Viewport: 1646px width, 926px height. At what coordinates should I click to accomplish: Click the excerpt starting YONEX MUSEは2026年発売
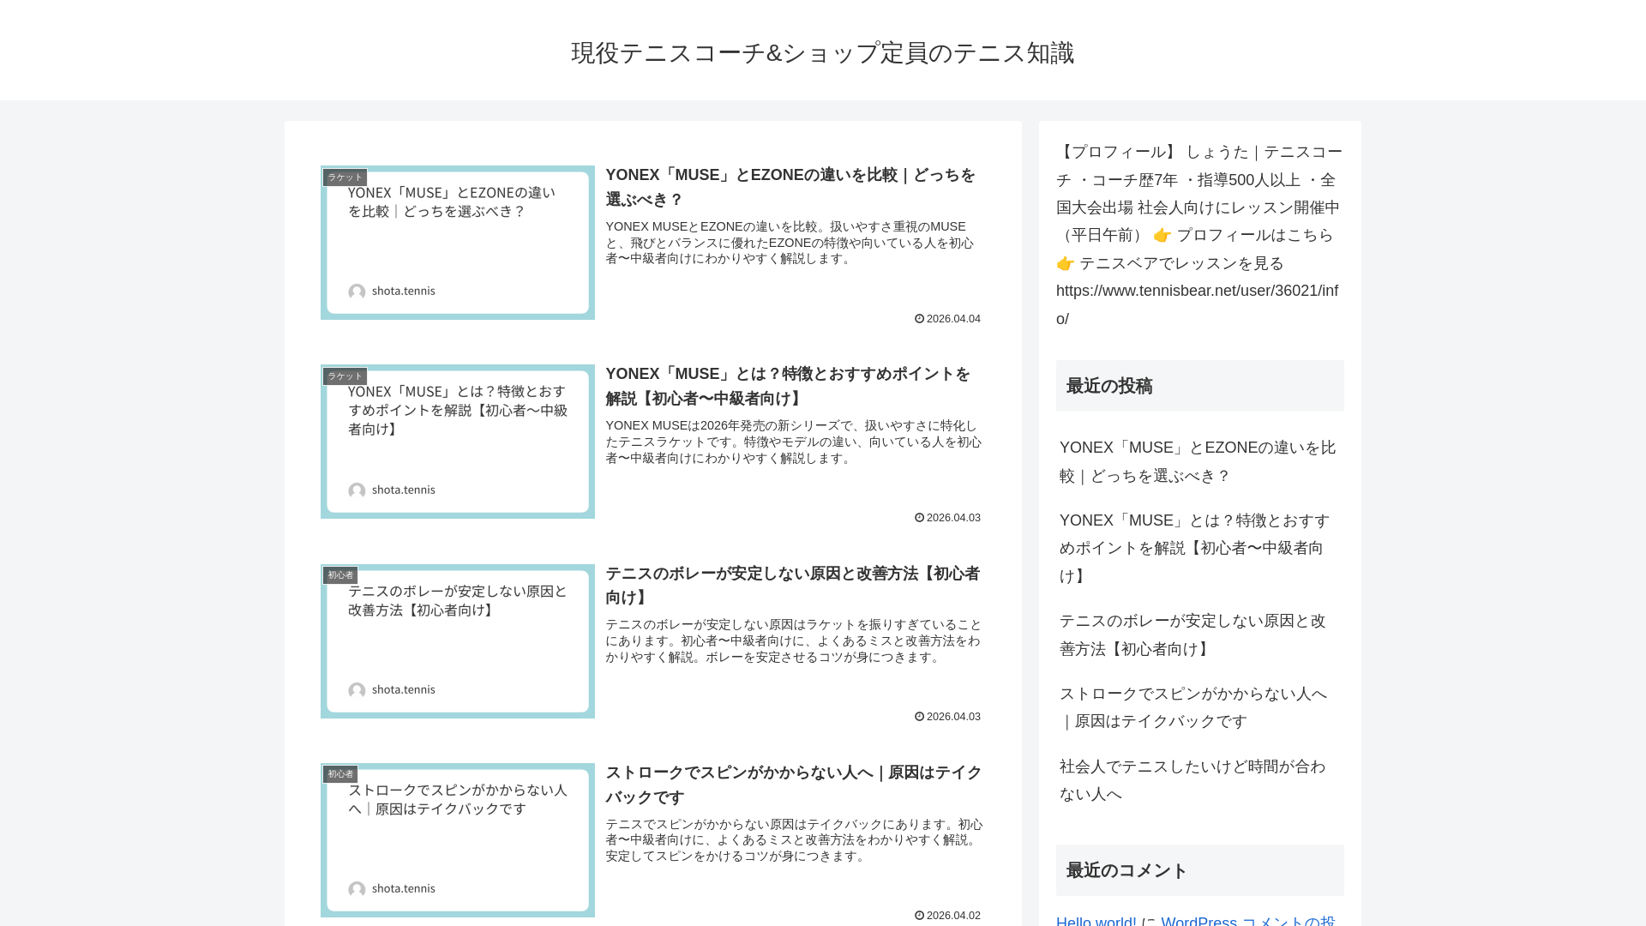tap(794, 442)
